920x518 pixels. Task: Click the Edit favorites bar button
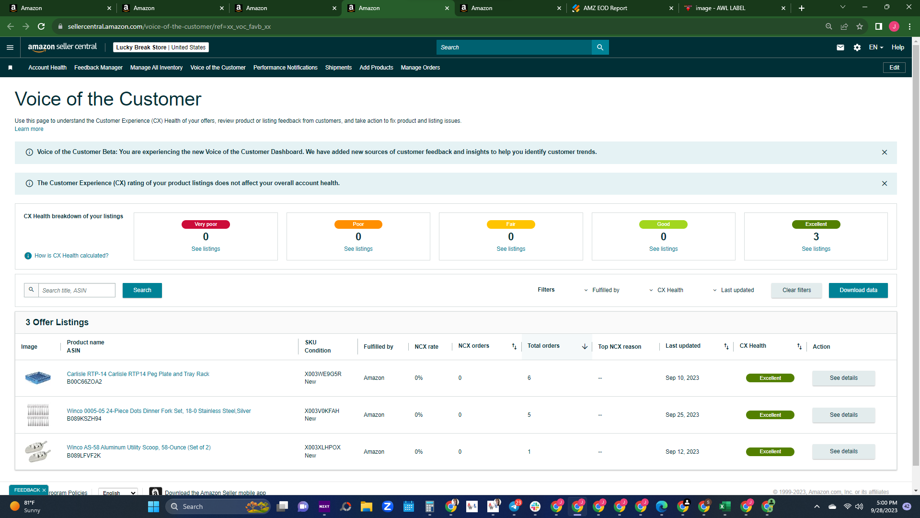(x=894, y=68)
